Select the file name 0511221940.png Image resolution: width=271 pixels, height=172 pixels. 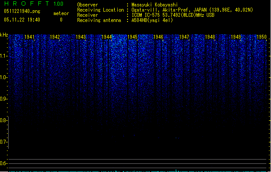click(22, 11)
